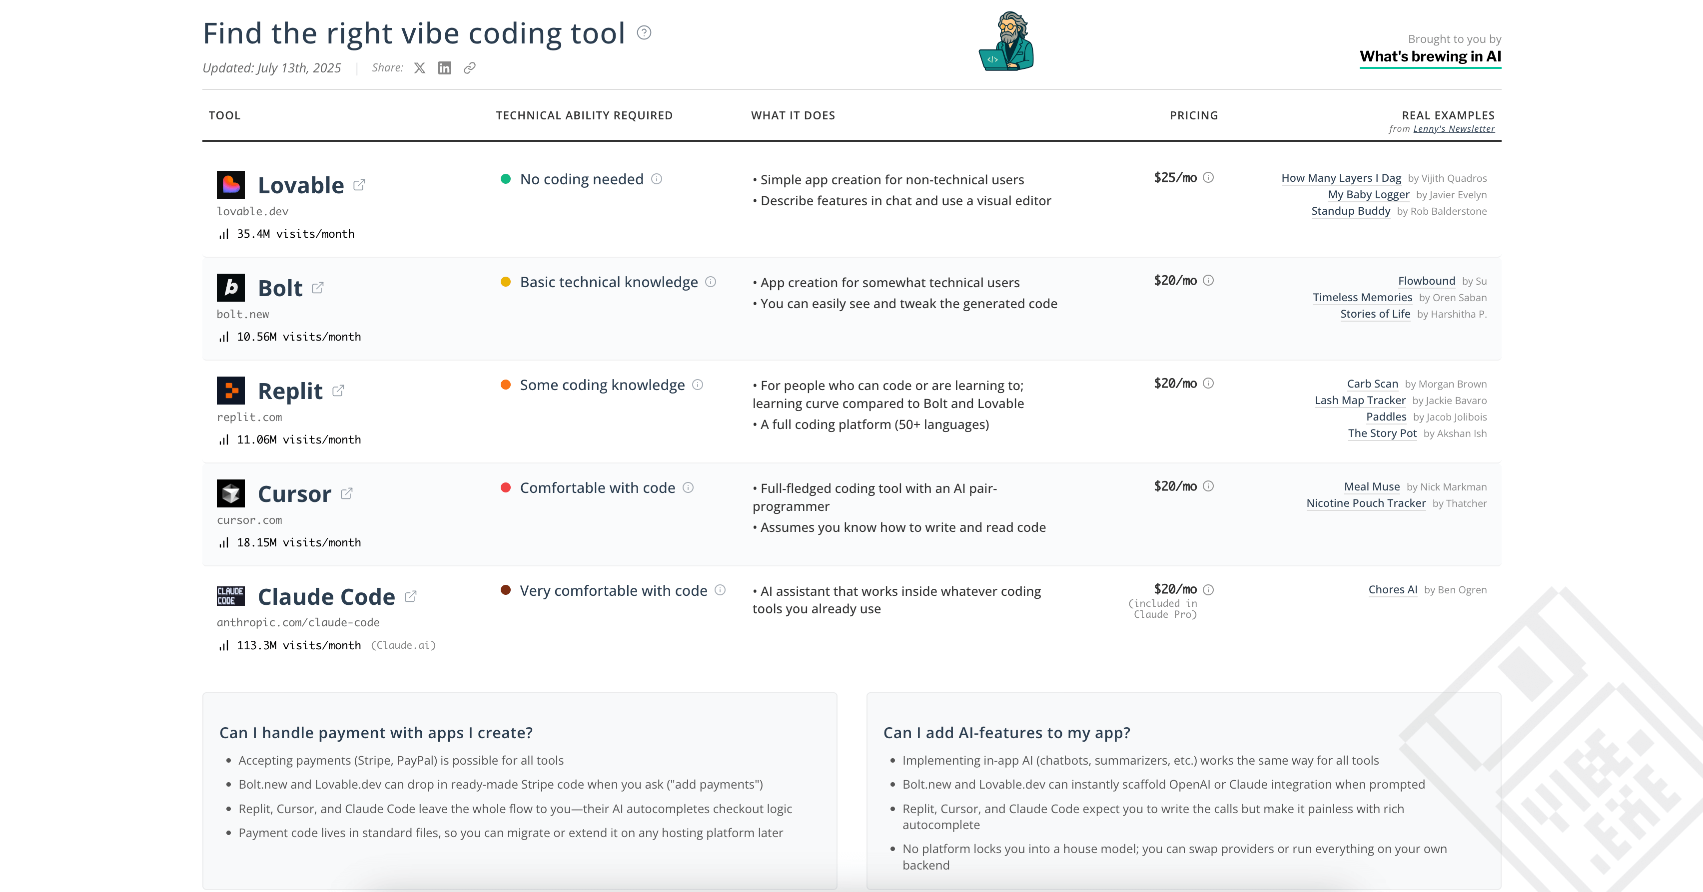
Task: Open Nicotine Pouch Tracker example
Action: pos(1366,503)
